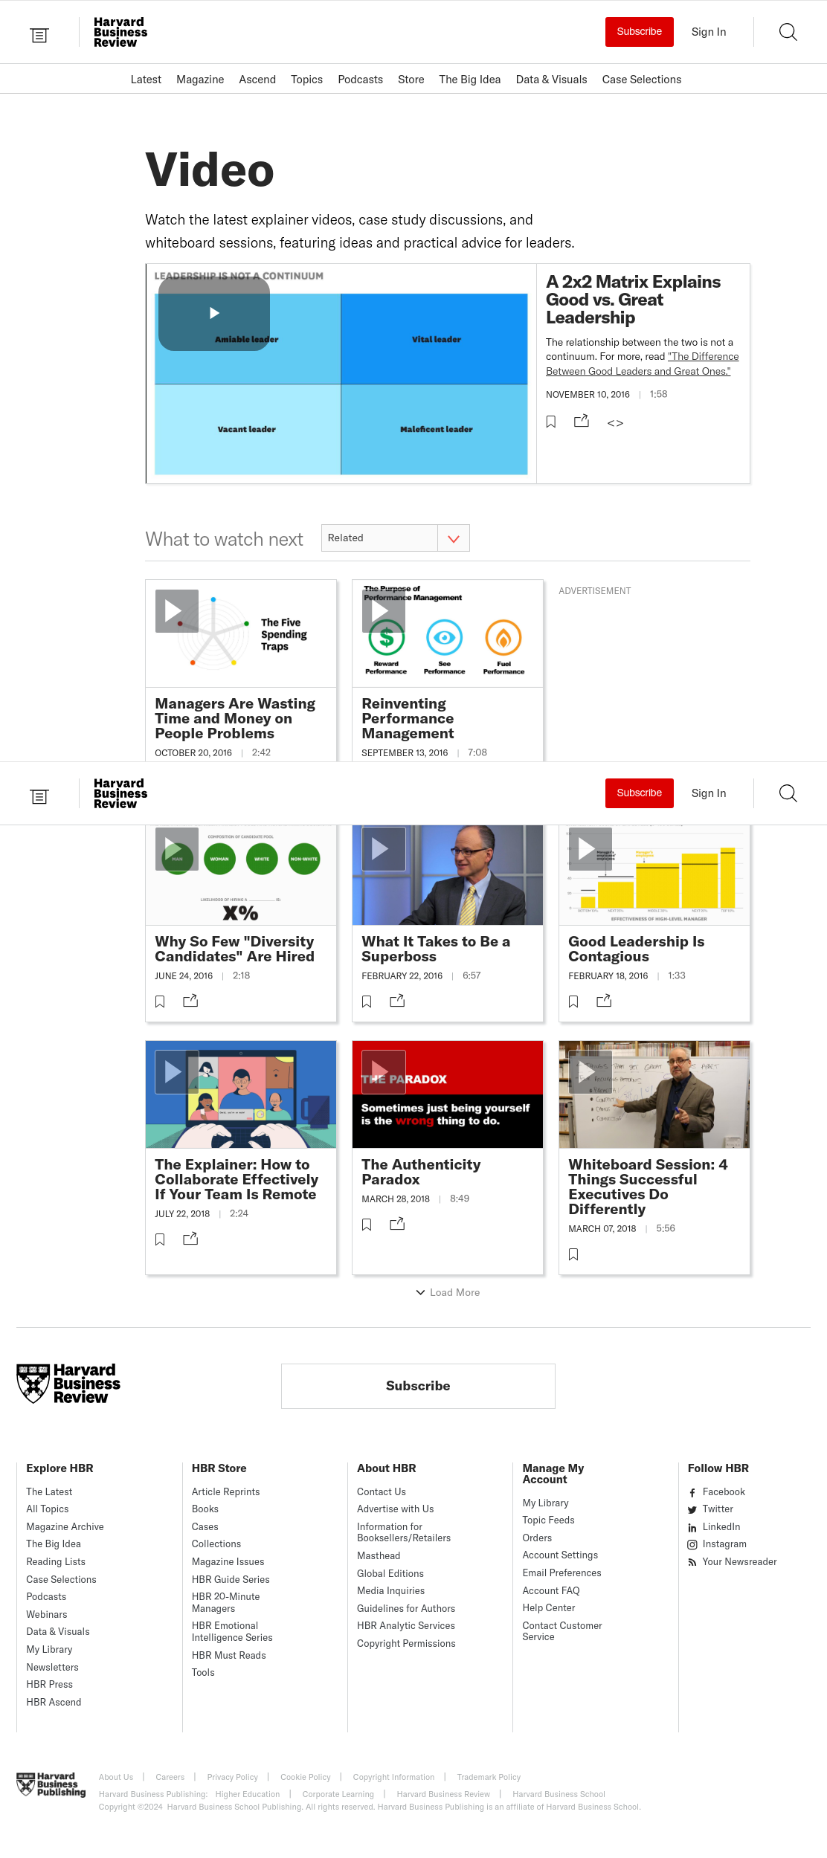This screenshot has height=1858, width=827.
Task: Play the Diversity Candidates video
Action: pyautogui.click(x=176, y=849)
